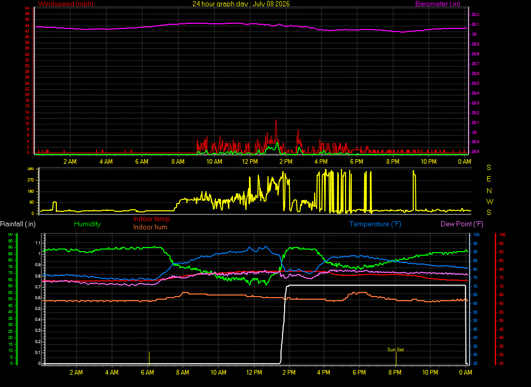Click the '30.1' barometer scale value
Viewport: 531px width, 387px height.
click(475, 24)
